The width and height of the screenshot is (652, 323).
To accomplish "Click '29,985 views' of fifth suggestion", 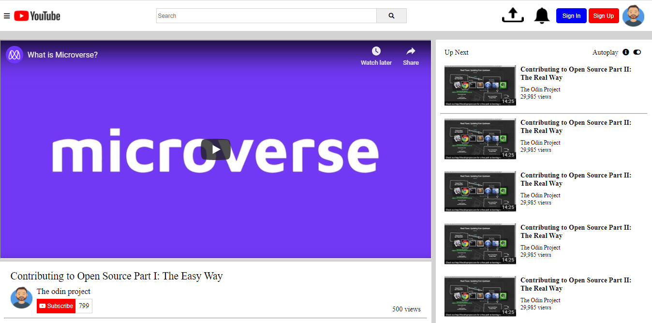I will pyautogui.click(x=536, y=308).
